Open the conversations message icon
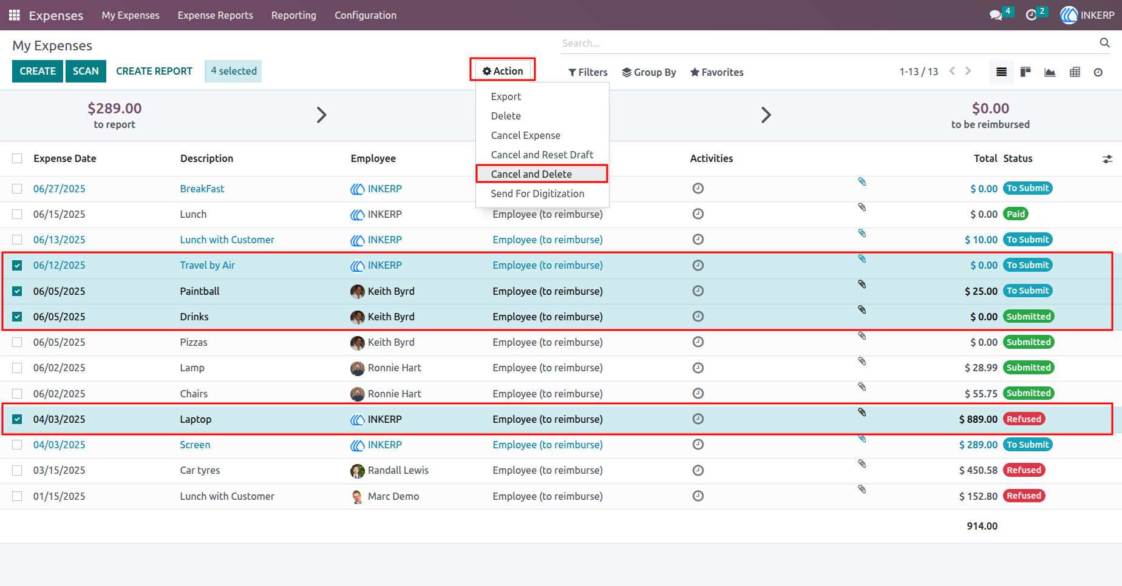This screenshot has width=1122, height=586. point(996,15)
